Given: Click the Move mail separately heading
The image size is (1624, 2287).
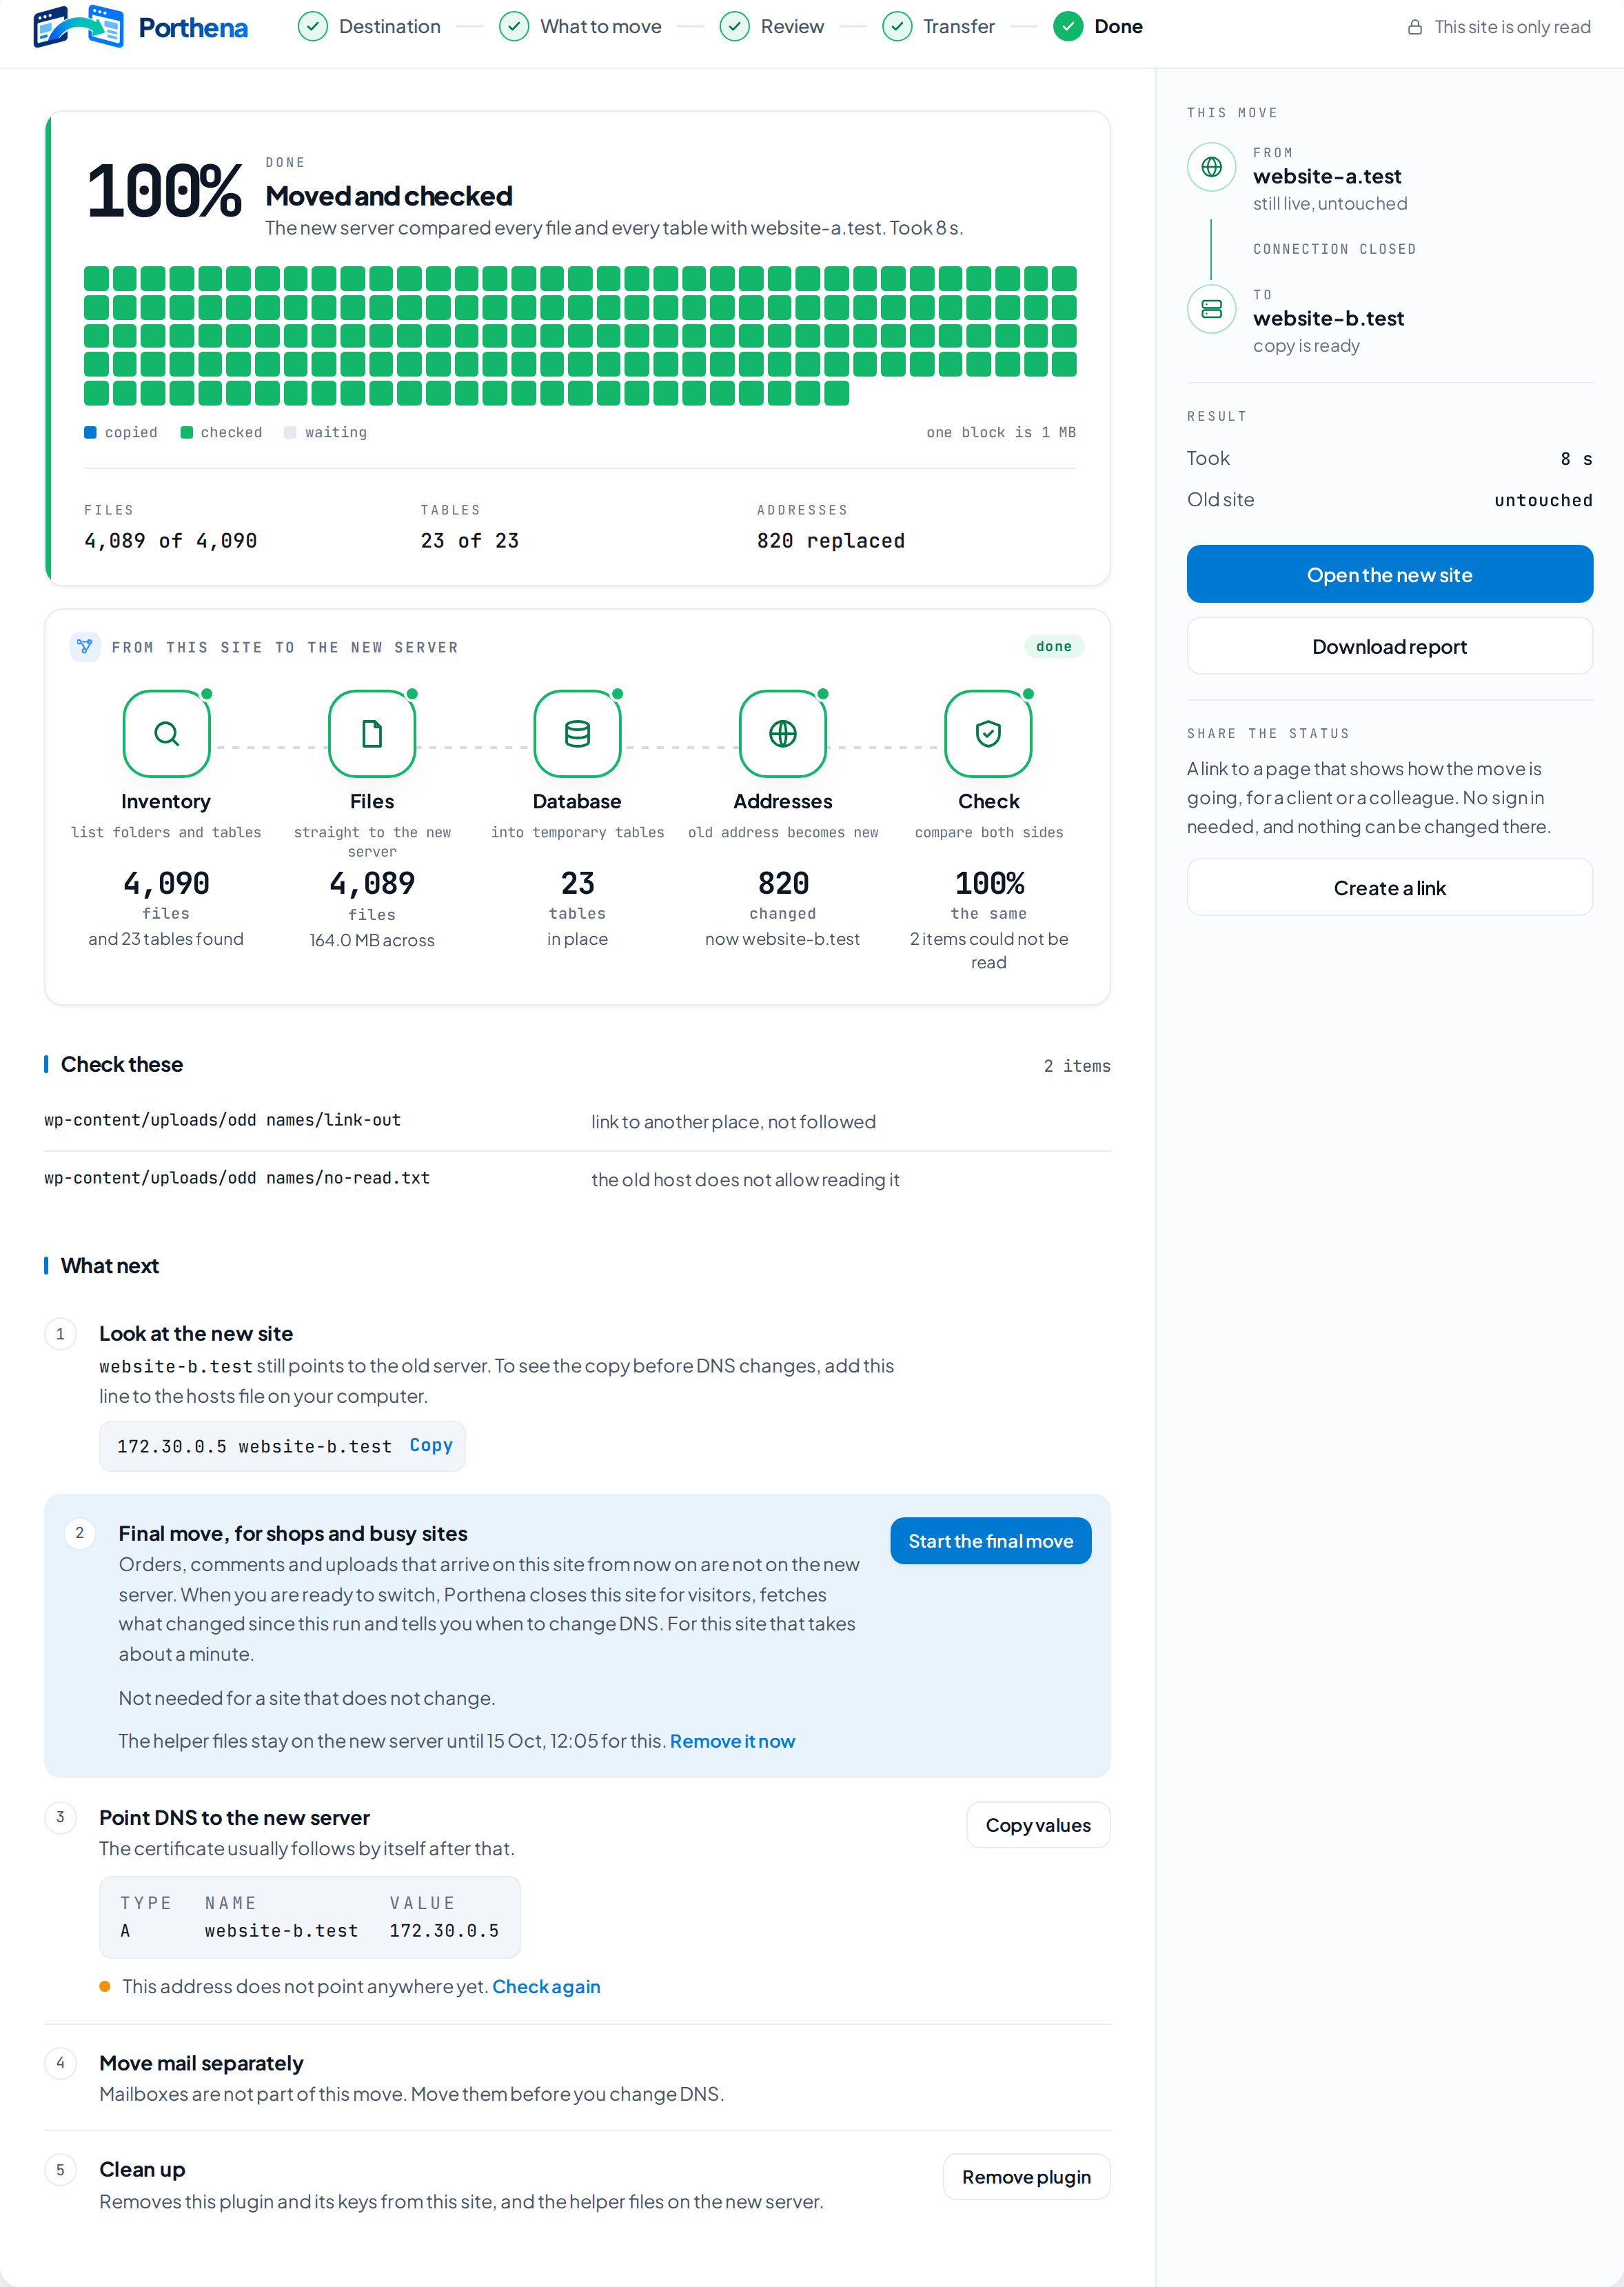Looking at the screenshot, I should pos(201,2063).
